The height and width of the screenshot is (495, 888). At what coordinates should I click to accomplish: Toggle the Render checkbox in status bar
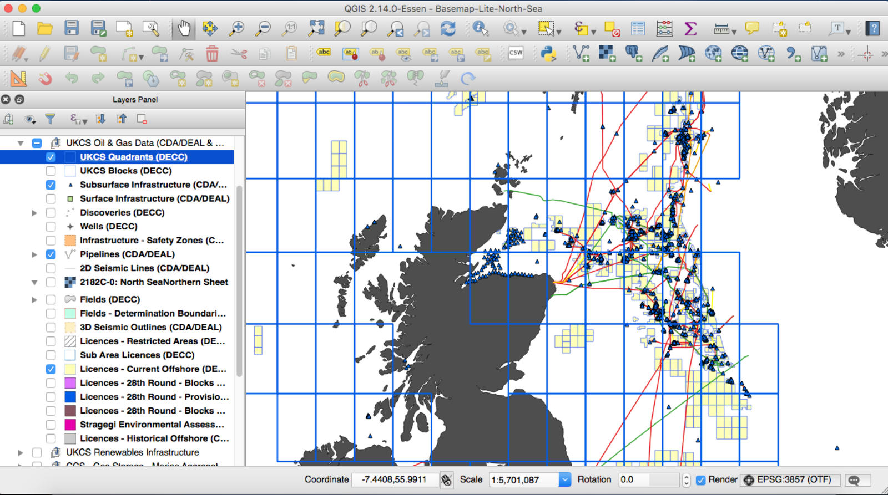click(701, 480)
